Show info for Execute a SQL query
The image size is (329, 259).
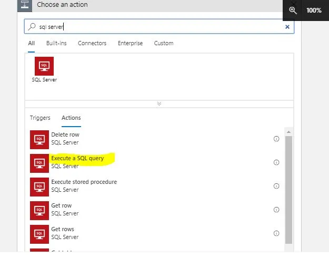[276, 162]
